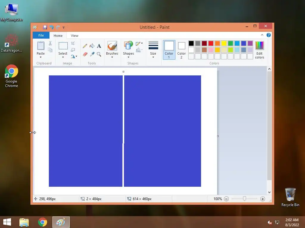This screenshot has height=228, width=305.
Task: Select the Pencil tool
Action: point(85,46)
